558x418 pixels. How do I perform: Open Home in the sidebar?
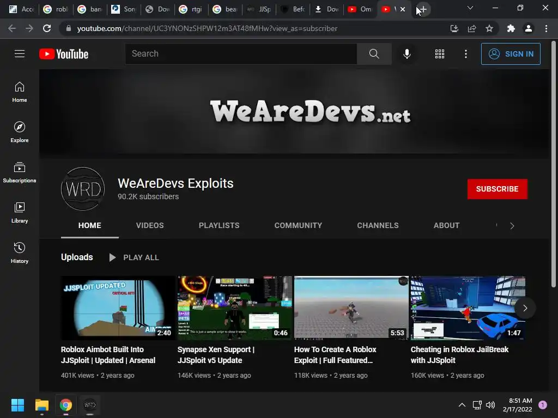(x=20, y=92)
